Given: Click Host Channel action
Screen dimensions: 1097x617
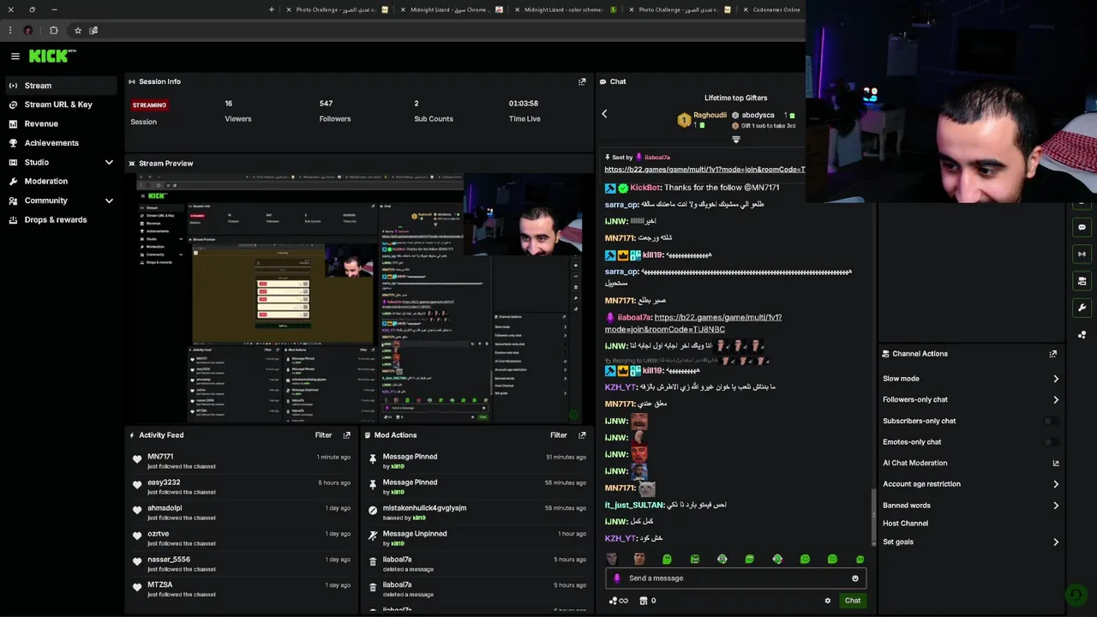Looking at the screenshot, I should 905,524.
